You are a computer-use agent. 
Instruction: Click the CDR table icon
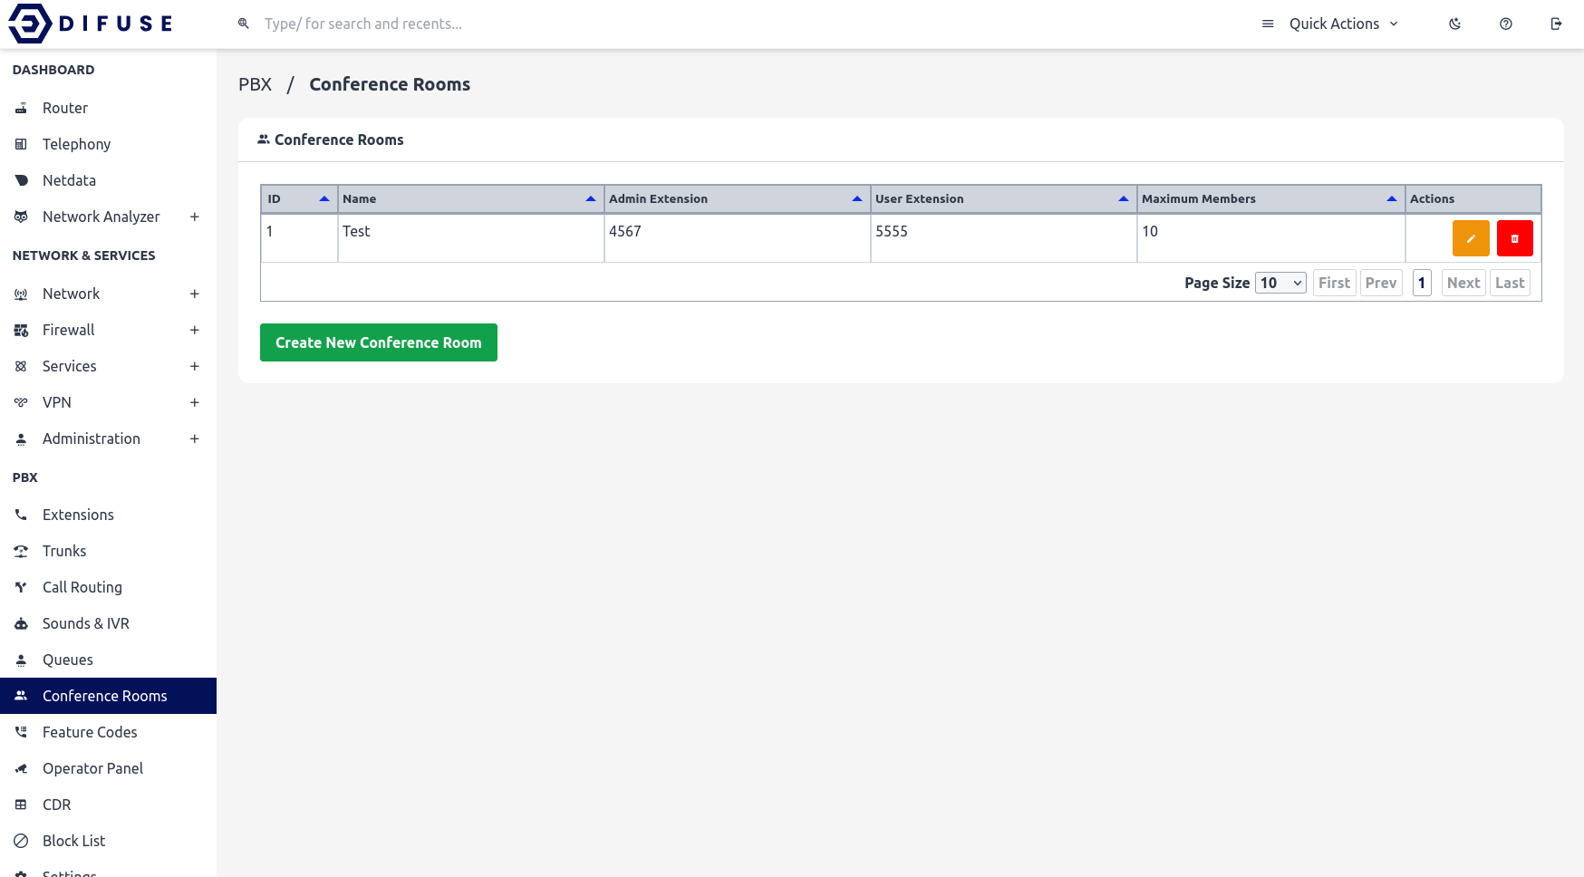[x=21, y=805]
